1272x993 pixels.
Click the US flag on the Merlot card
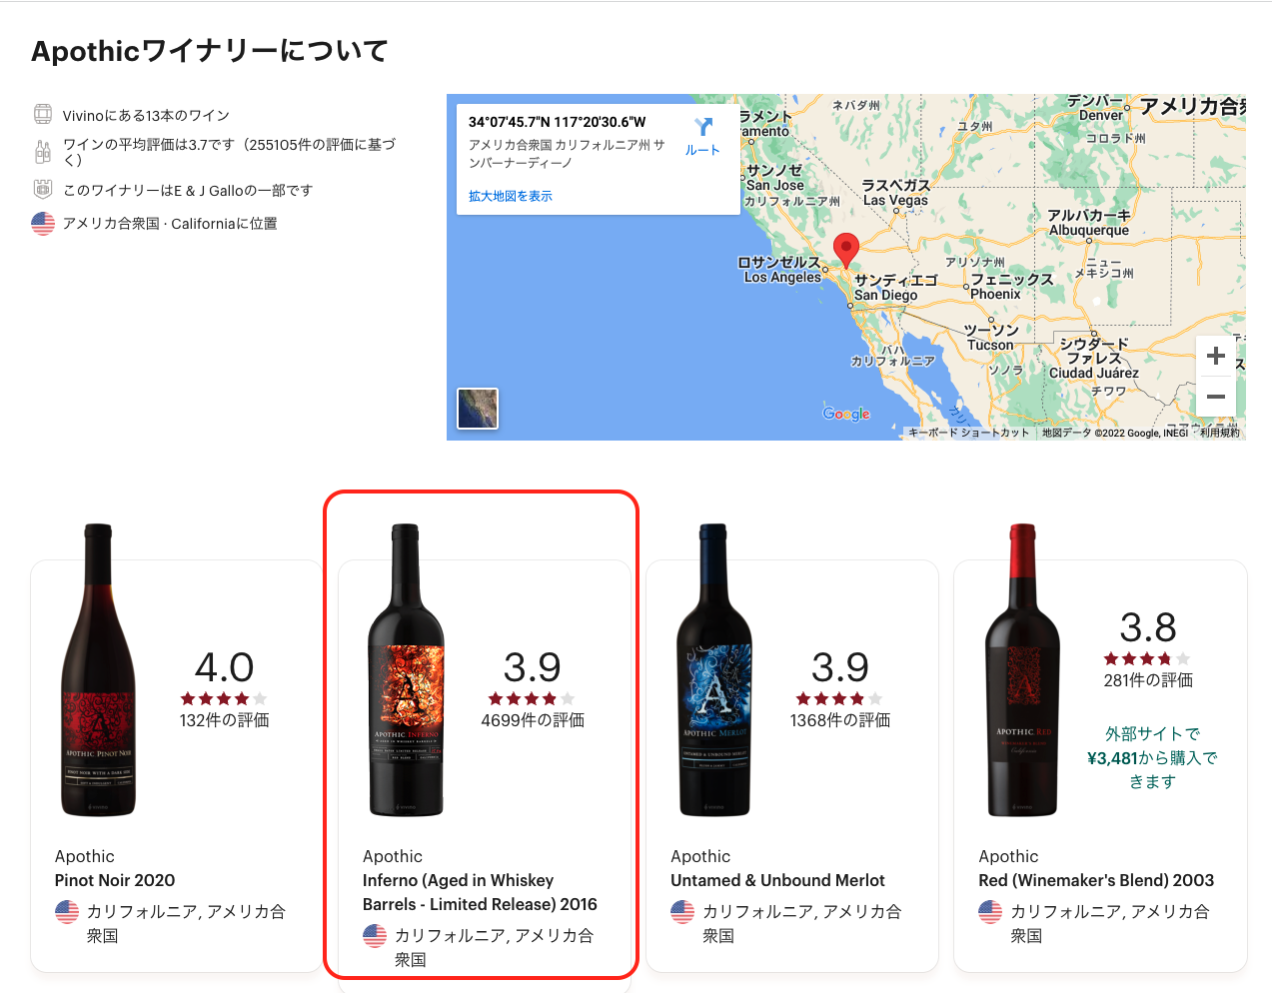[x=682, y=911]
